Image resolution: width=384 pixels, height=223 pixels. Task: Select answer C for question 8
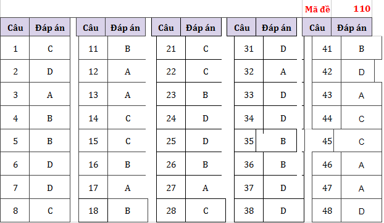click(50, 211)
